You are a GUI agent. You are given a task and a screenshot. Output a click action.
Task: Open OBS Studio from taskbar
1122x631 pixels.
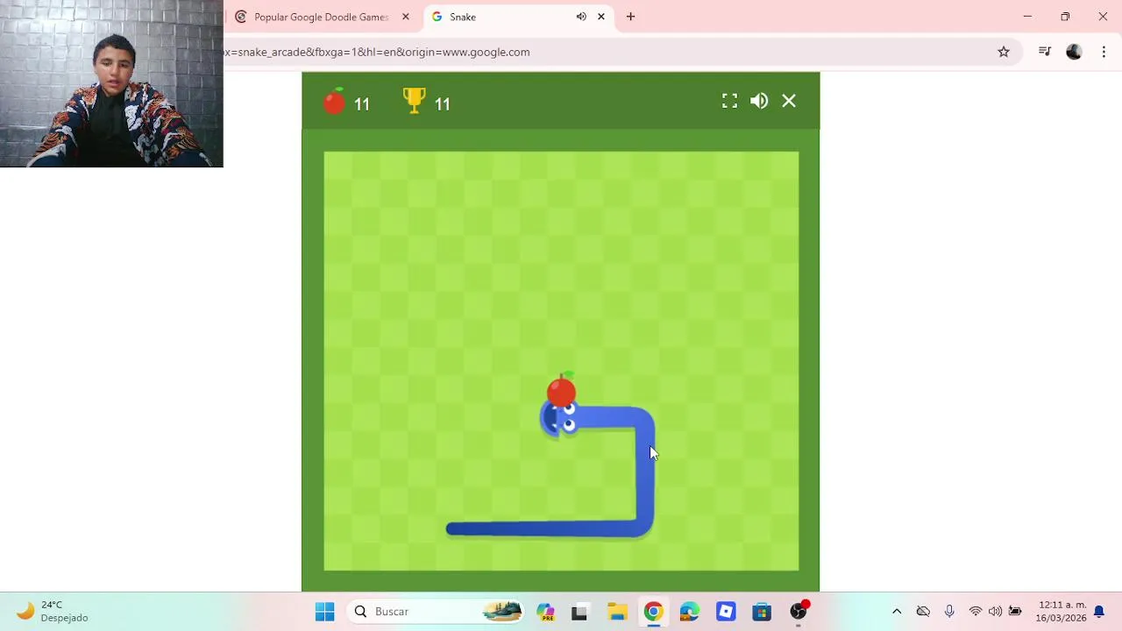point(799,611)
